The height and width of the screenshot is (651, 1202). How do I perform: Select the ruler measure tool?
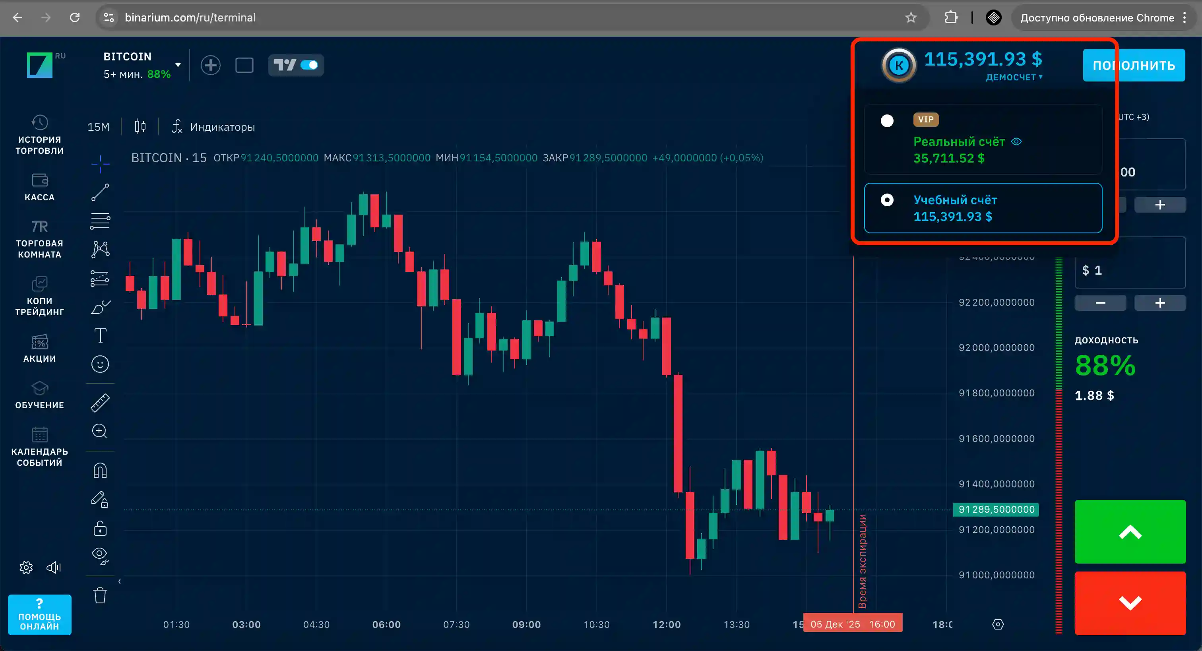100,403
